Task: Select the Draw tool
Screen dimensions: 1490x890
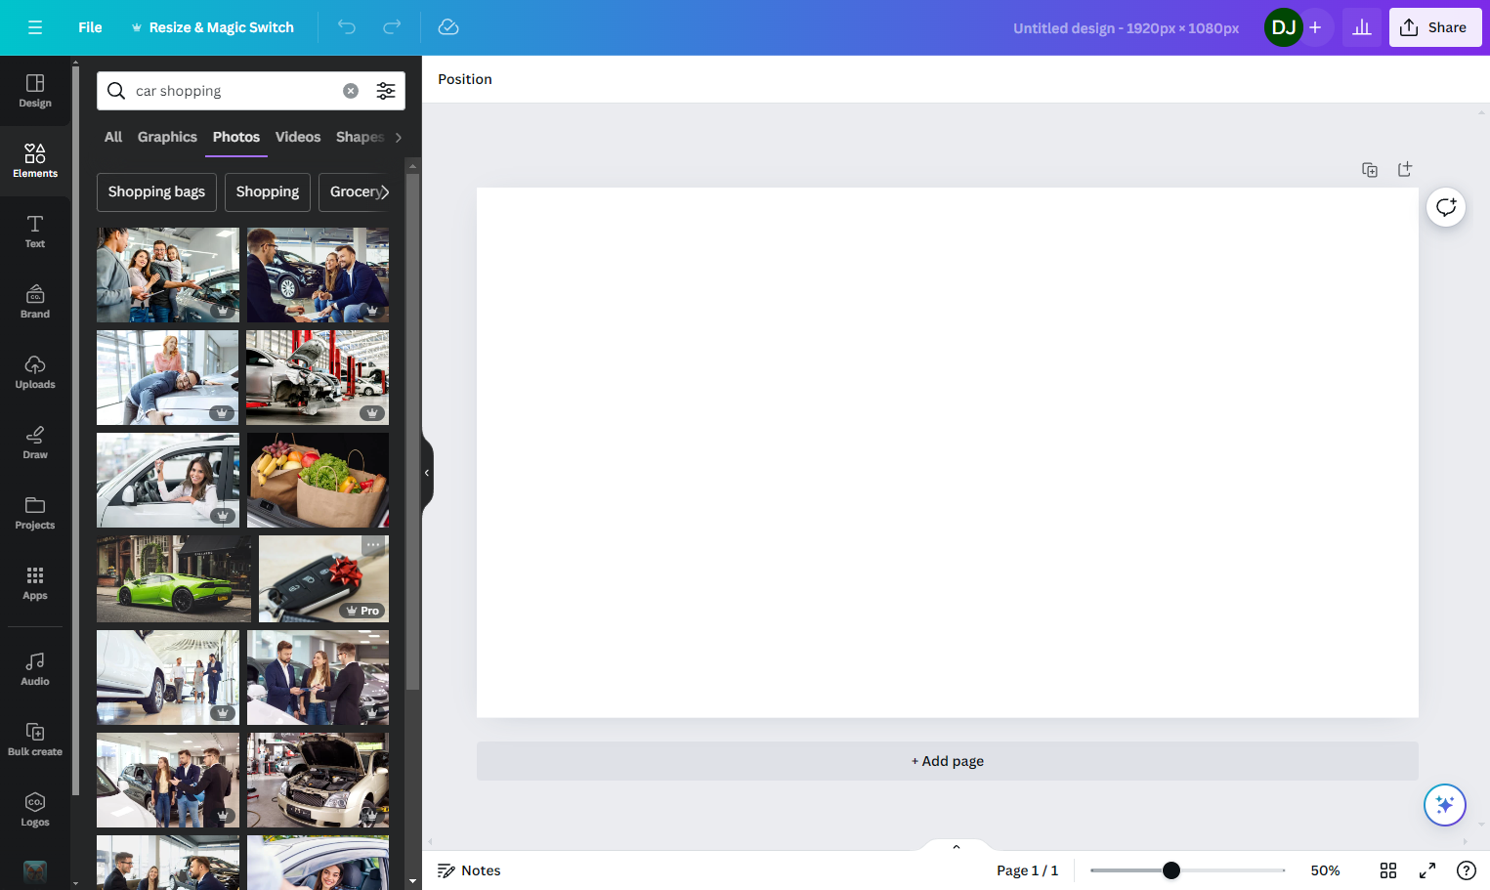Action: pos(35,443)
